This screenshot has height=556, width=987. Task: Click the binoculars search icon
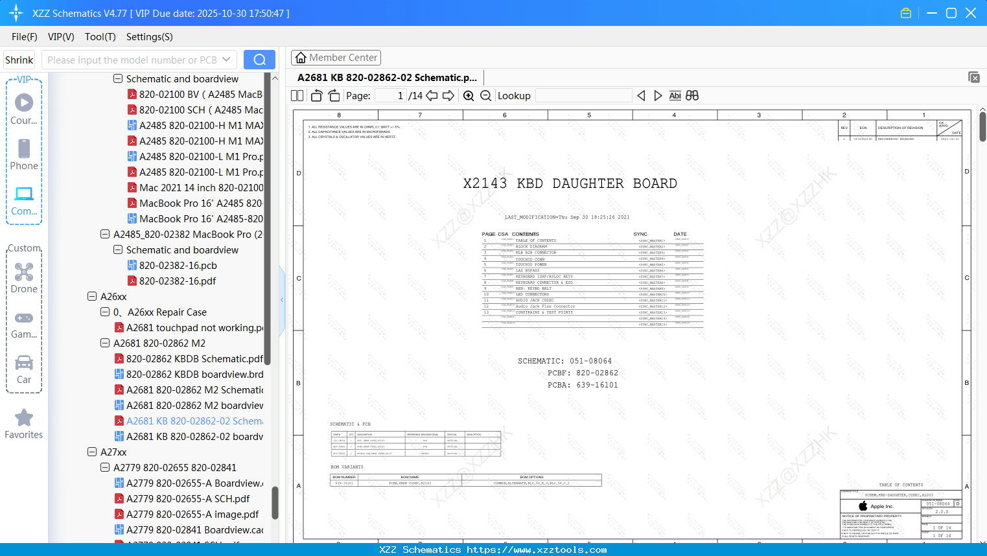tap(692, 96)
